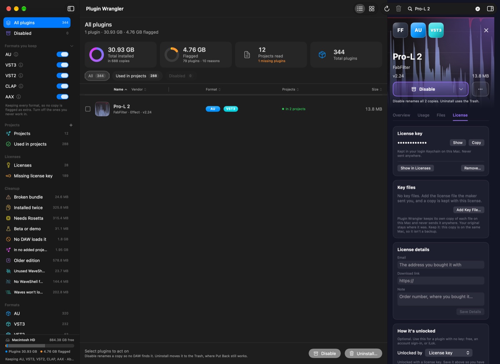Toggle the right inspector panel icon
Viewport: 500px width, 364px height.
click(x=490, y=9)
